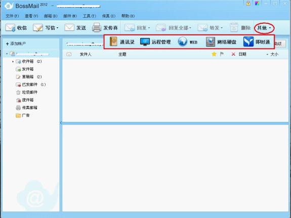Sort by the flag column header
This screenshot has height=218, width=291.
tap(222, 54)
